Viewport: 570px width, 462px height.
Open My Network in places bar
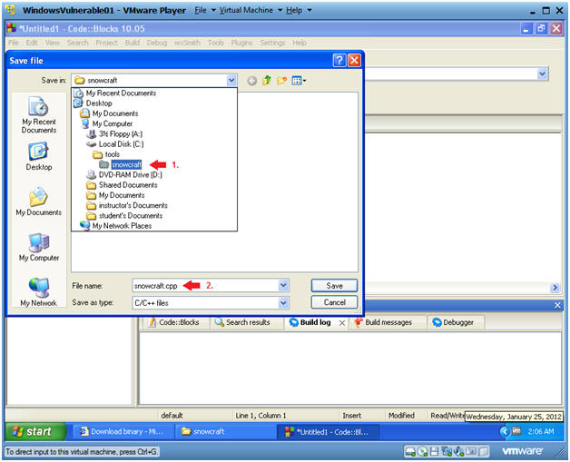[39, 292]
